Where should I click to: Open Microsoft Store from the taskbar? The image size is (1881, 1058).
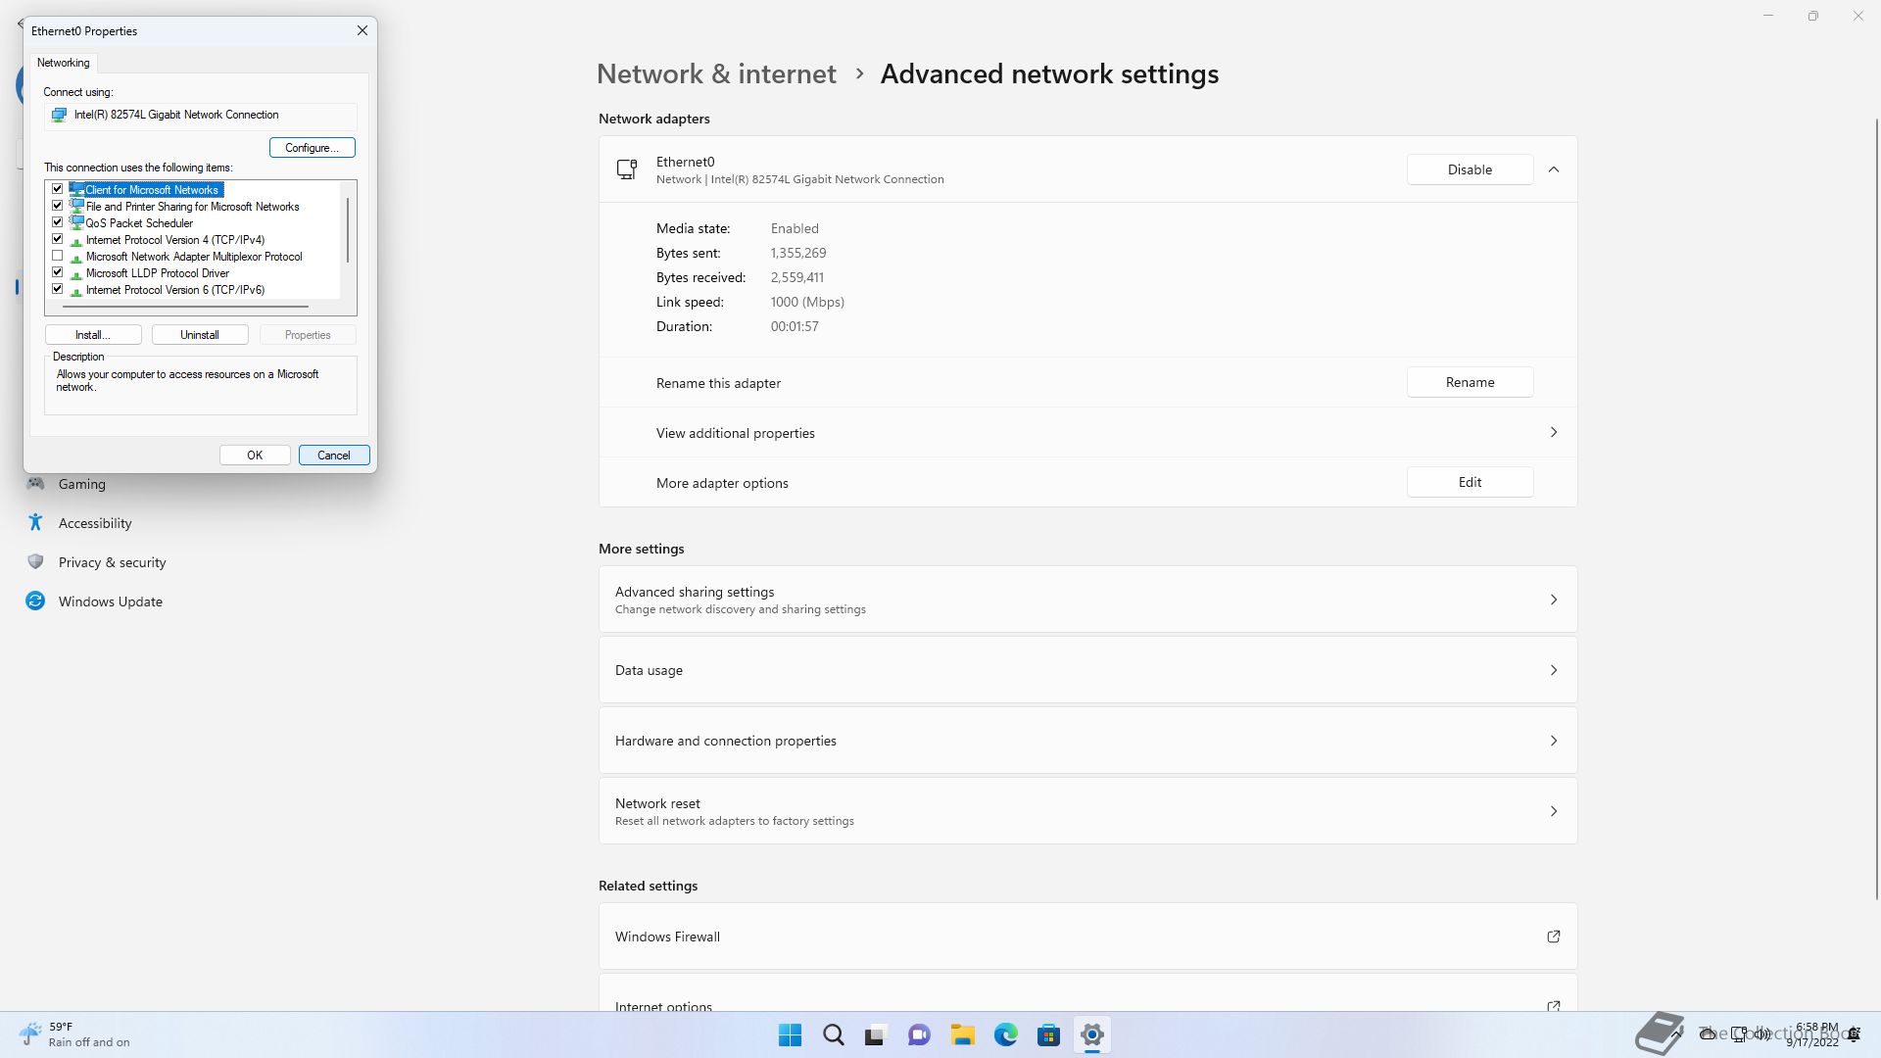pos(1048,1034)
